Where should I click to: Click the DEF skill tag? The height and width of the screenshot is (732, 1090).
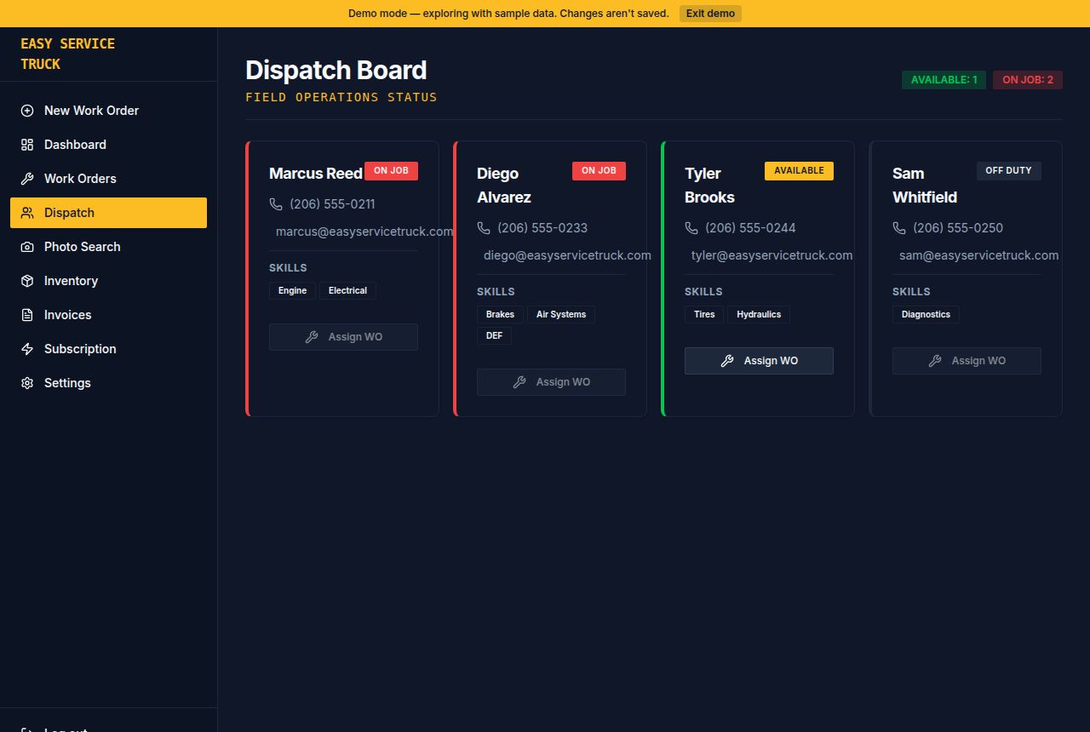click(x=494, y=336)
